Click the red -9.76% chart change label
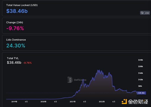The width and height of the screenshot is (151, 107). [x=27, y=63]
